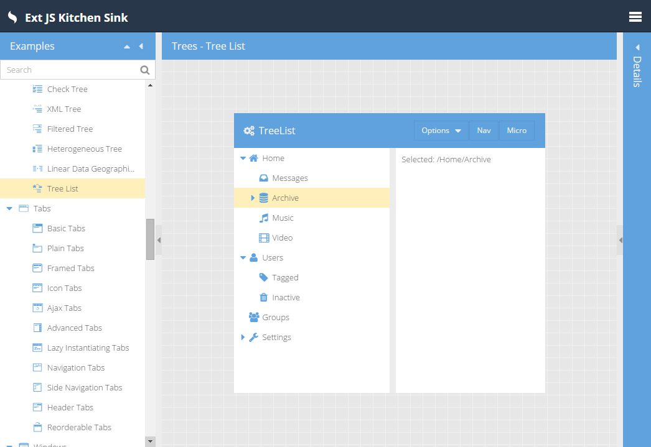
Task: Expand the Archive tree node arrow
Action: pos(253,198)
